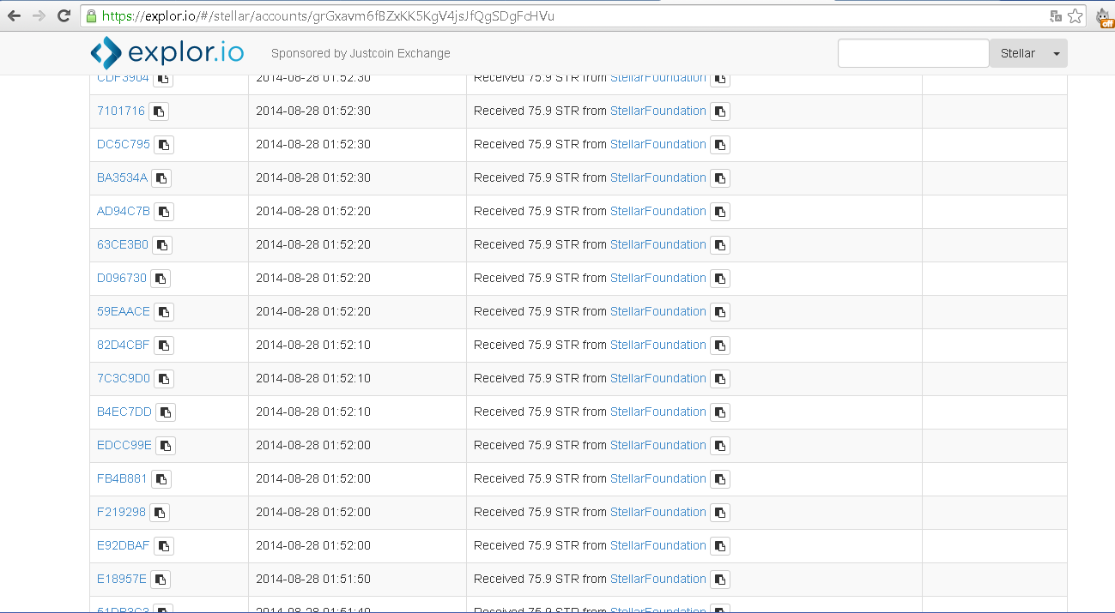The height and width of the screenshot is (613, 1115).
Task: Select Received 75.9 STR text in FB4B881 row
Action: point(526,478)
